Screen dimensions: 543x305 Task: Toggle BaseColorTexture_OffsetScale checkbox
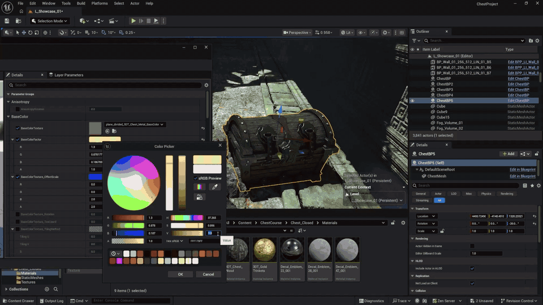click(x=18, y=177)
